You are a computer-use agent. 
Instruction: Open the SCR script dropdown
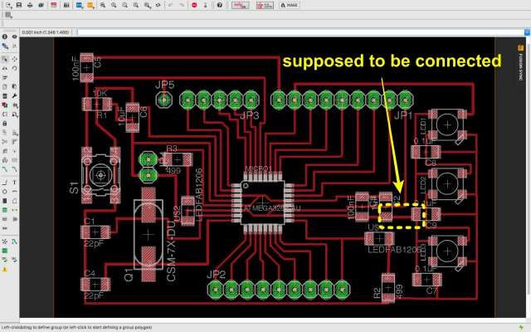pyautogui.click(x=80, y=5)
